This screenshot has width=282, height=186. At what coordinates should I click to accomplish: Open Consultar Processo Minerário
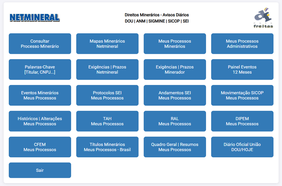40,44
